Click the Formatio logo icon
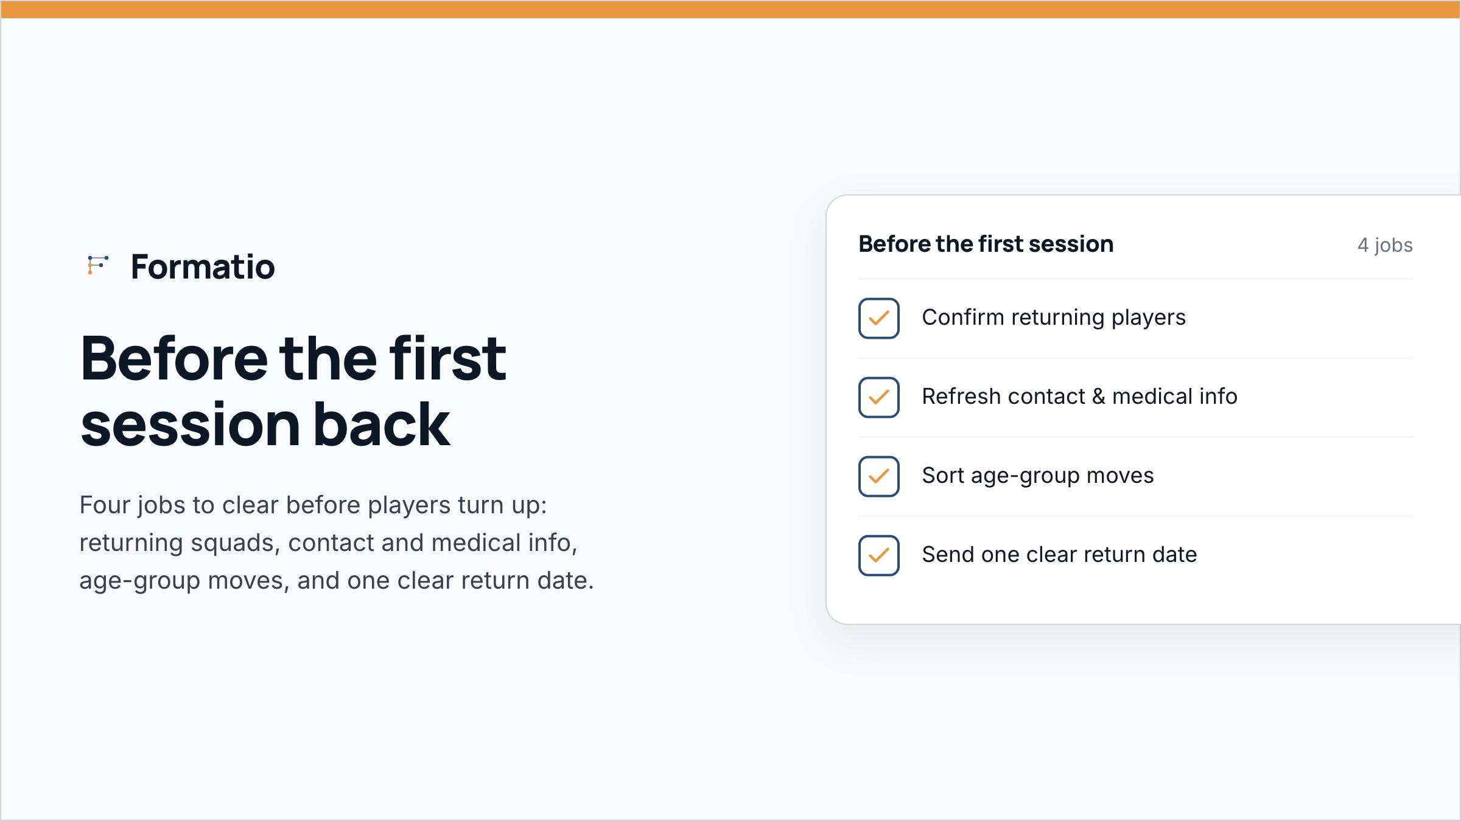The image size is (1461, 821). pyautogui.click(x=98, y=265)
